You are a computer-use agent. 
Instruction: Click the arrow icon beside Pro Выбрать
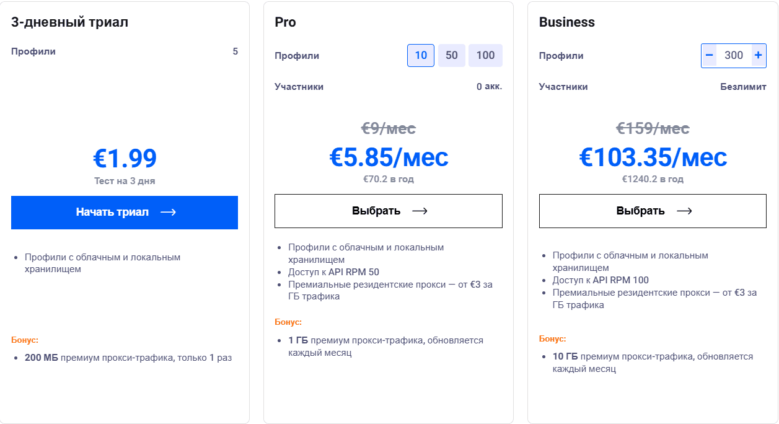point(420,211)
